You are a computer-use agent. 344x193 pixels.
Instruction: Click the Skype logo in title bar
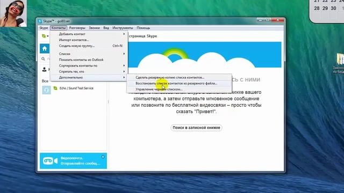click(40, 21)
